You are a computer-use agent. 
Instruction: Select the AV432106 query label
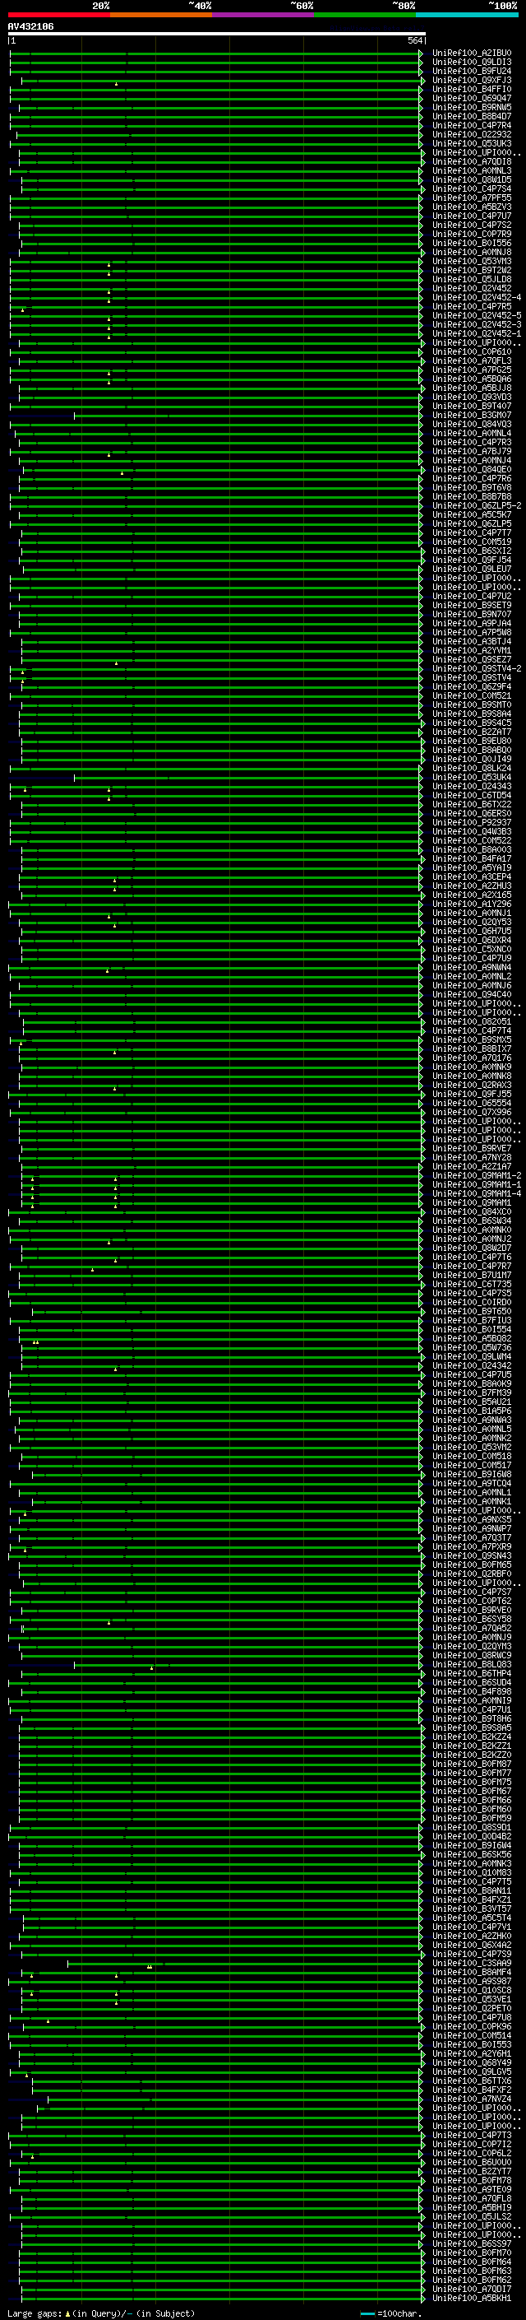click(x=30, y=26)
